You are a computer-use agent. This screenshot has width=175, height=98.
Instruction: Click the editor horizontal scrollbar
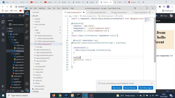coord(105,92)
